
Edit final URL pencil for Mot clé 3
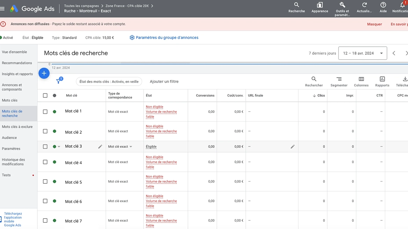(x=292, y=147)
